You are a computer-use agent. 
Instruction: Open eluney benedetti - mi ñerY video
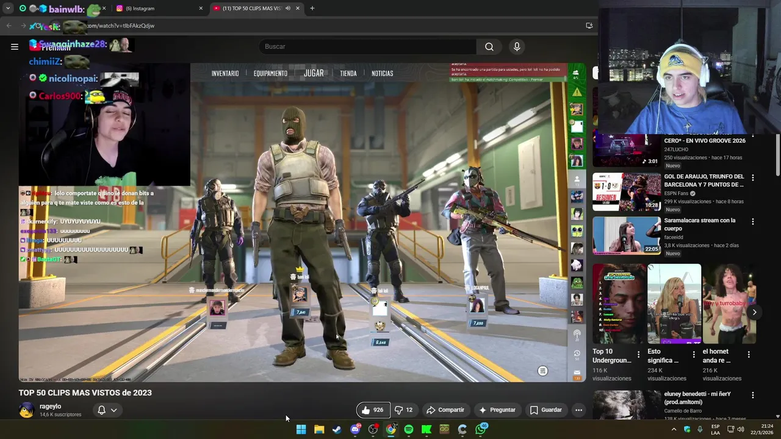coord(627,405)
